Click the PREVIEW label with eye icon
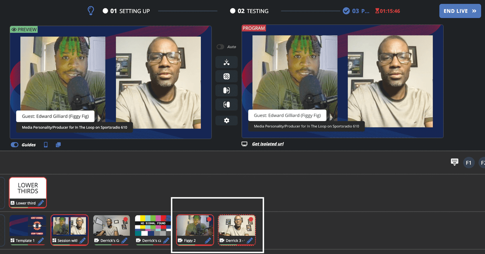This screenshot has width=485, height=254. (24, 29)
